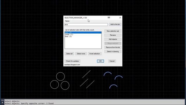This screenshot has height=105, width=186.
Task: Click the greyed Merge selected button
Action: coord(113,43)
